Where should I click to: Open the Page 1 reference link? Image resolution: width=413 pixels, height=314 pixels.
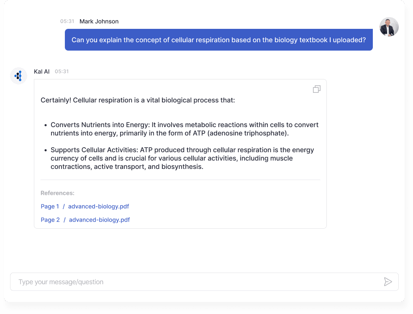[50, 207]
